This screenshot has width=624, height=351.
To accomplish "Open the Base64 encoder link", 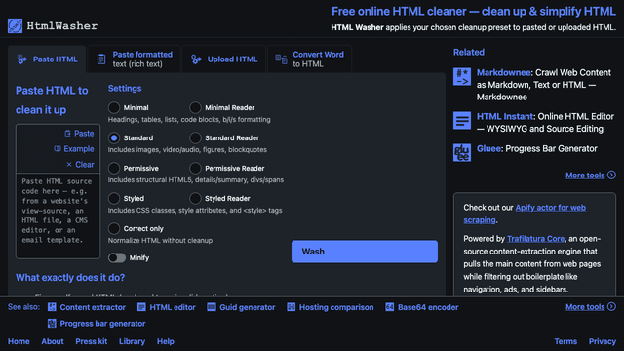I will [428, 307].
